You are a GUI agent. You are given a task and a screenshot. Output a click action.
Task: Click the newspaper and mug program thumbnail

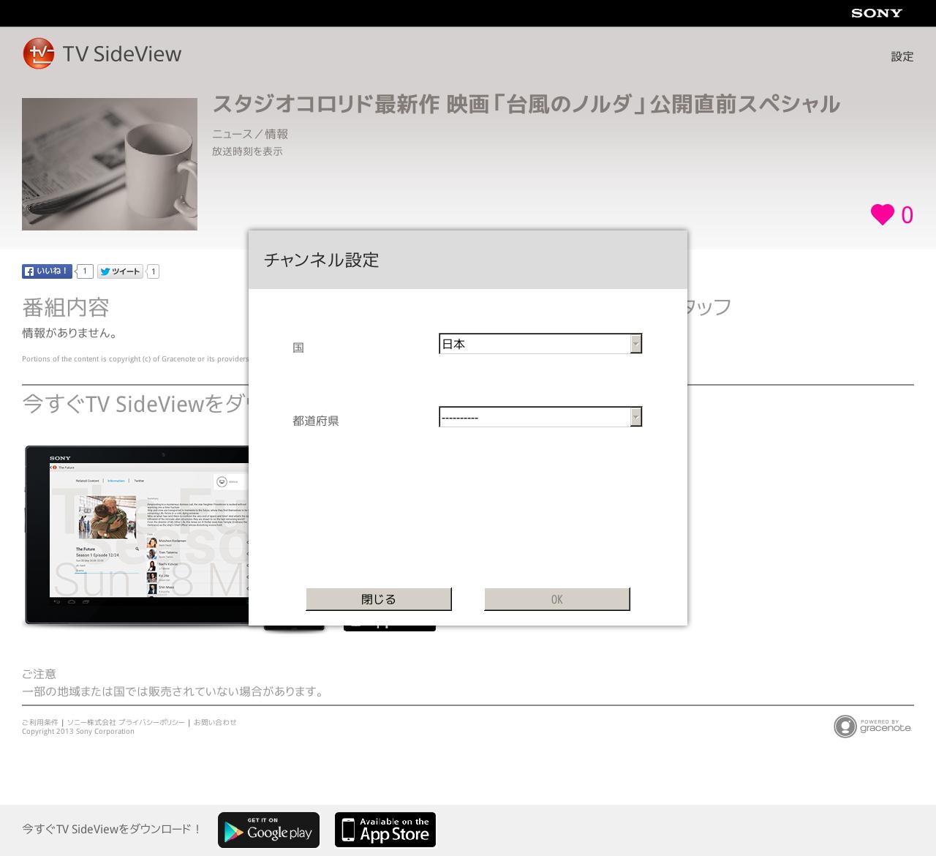[110, 164]
